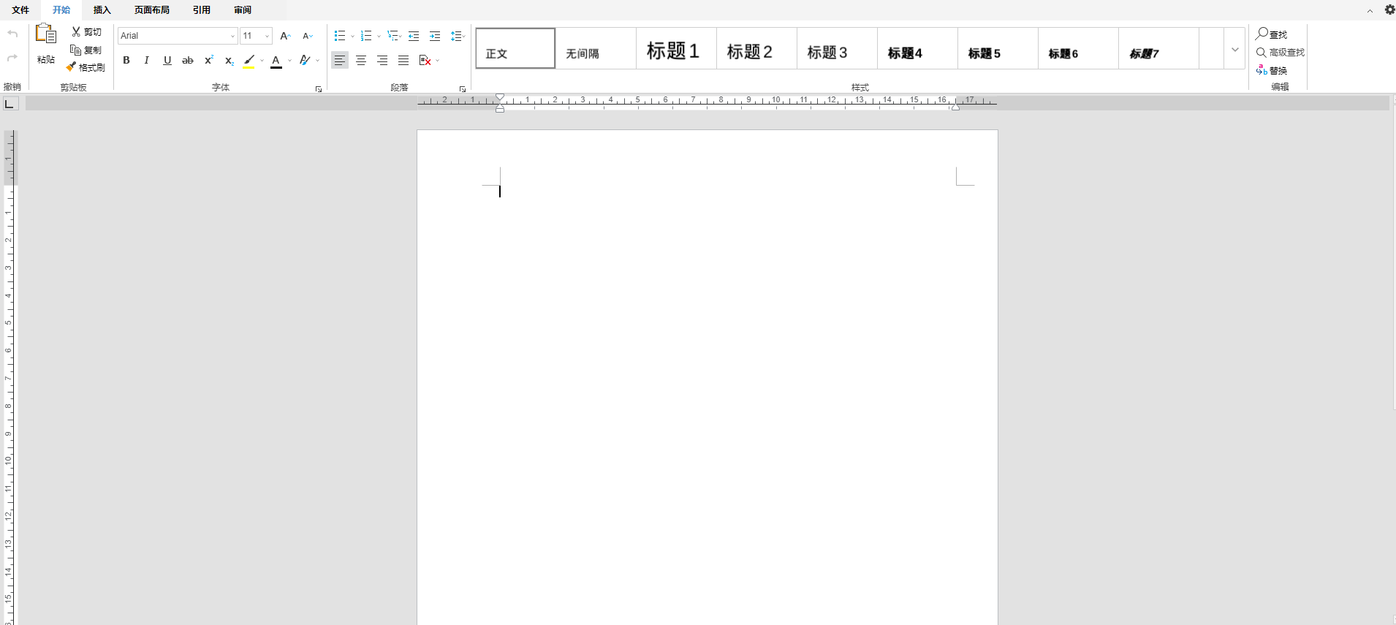Center align text
Screen dimensions: 1396x625
(361, 61)
